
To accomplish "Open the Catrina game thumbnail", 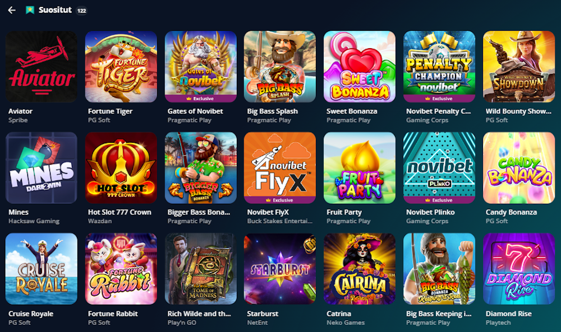I will [360, 269].
